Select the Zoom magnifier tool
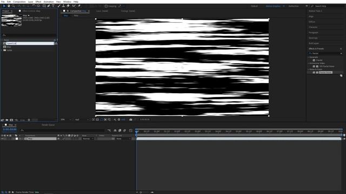Image resolution: width=346 pixels, height=194 pixels. (14, 6)
